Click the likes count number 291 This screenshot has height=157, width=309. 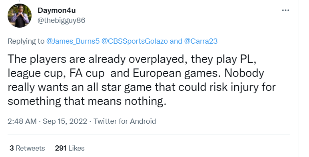coord(60,148)
